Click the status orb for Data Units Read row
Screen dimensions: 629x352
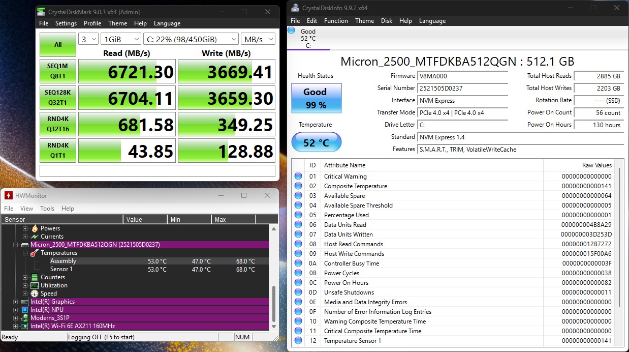(x=298, y=225)
